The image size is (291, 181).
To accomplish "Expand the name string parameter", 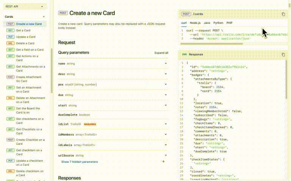I will (x=166, y=64).
